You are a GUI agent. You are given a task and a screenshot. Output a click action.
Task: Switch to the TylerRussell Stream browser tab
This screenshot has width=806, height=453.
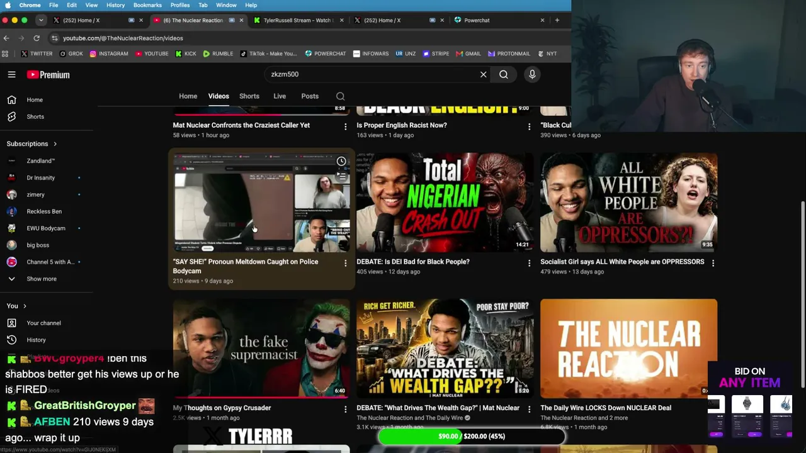click(298, 20)
